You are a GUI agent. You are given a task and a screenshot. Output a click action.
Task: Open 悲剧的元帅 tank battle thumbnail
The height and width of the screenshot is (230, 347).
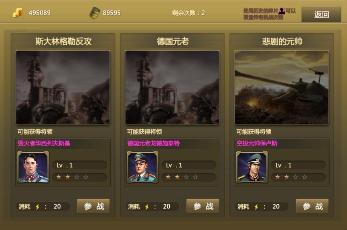click(282, 87)
